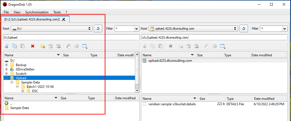
Task: Go up via the '..' entry in left list
Action: pyautogui.click(x=11, y=104)
